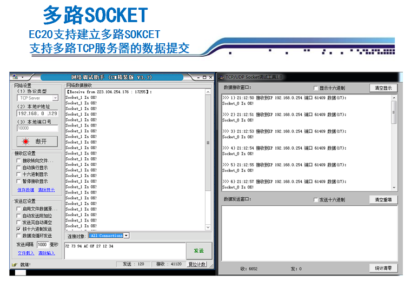
Task: Enable 十六进制显示 checkbox in receive settings
Action: 18,174
